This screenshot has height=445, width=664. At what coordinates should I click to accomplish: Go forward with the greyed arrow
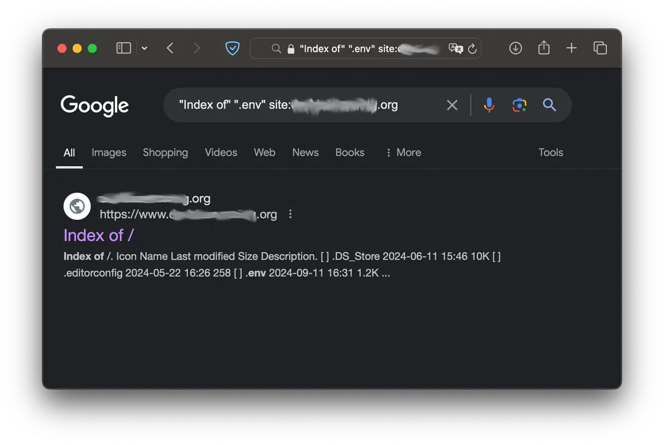(196, 48)
